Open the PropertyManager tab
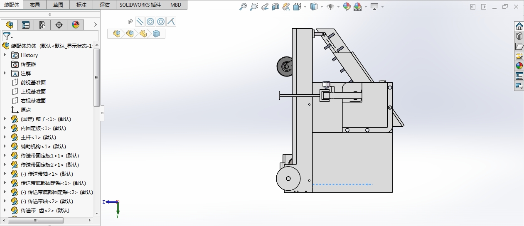Viewport: 524px width, 226px height. (26, 25)
